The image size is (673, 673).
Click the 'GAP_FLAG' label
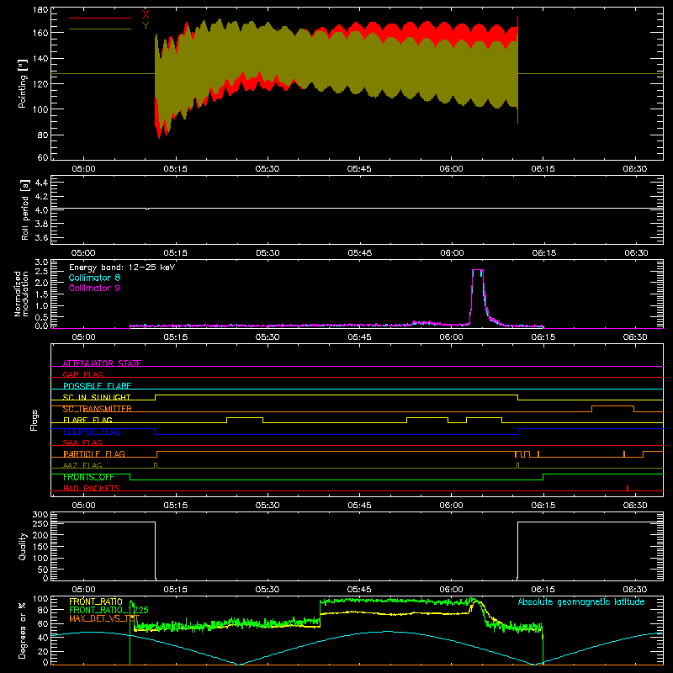(82, 374)
